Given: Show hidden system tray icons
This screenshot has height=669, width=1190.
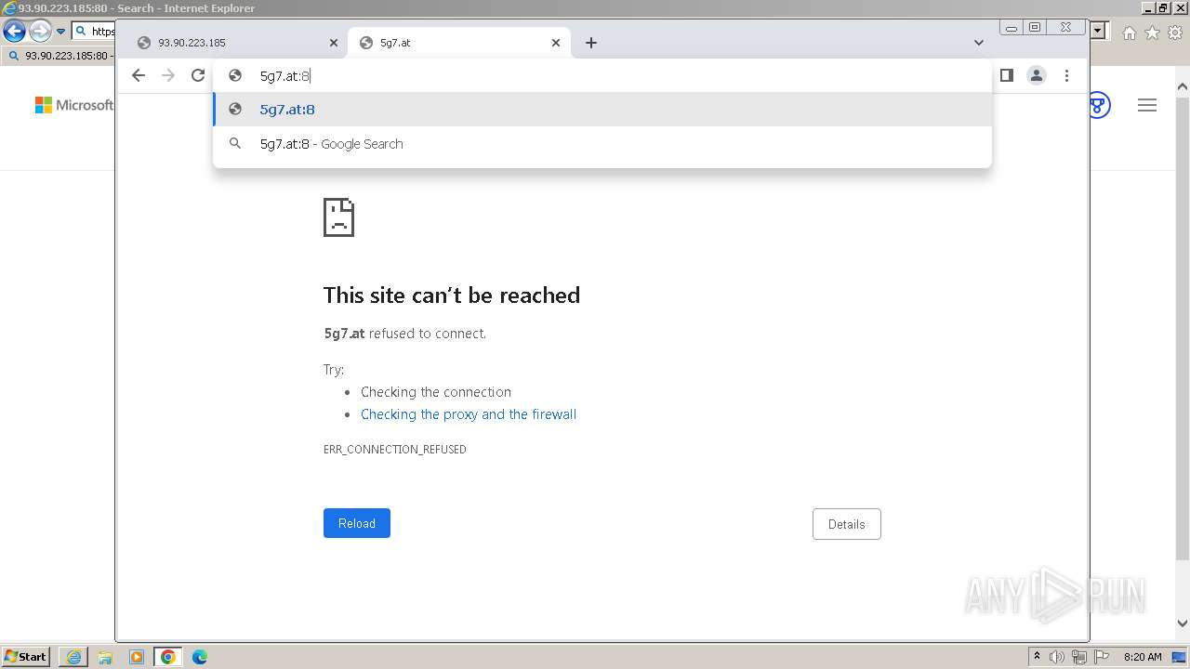Looking at the screenshot, I should pos(1037,657).
